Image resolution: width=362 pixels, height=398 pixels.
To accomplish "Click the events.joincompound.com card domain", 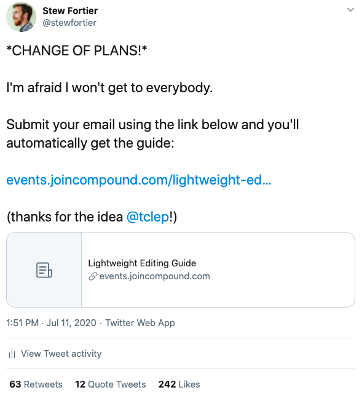I will coord(155,276).
